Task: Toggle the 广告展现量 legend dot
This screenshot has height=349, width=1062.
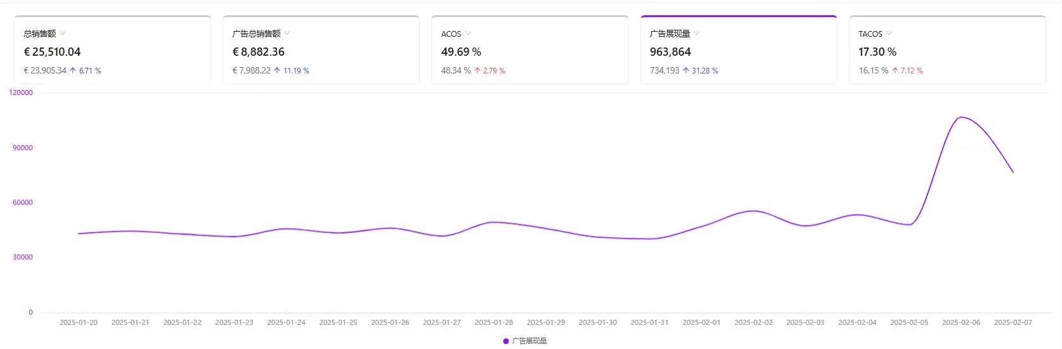Action: 506,341
